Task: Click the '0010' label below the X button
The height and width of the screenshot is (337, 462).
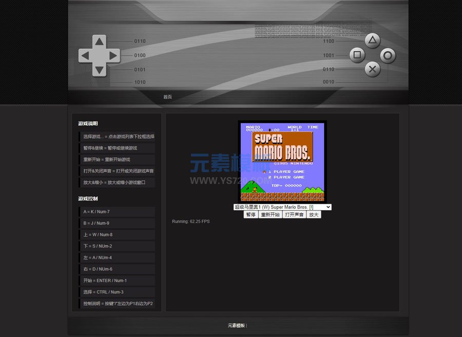Action: [x=329, y=82]
